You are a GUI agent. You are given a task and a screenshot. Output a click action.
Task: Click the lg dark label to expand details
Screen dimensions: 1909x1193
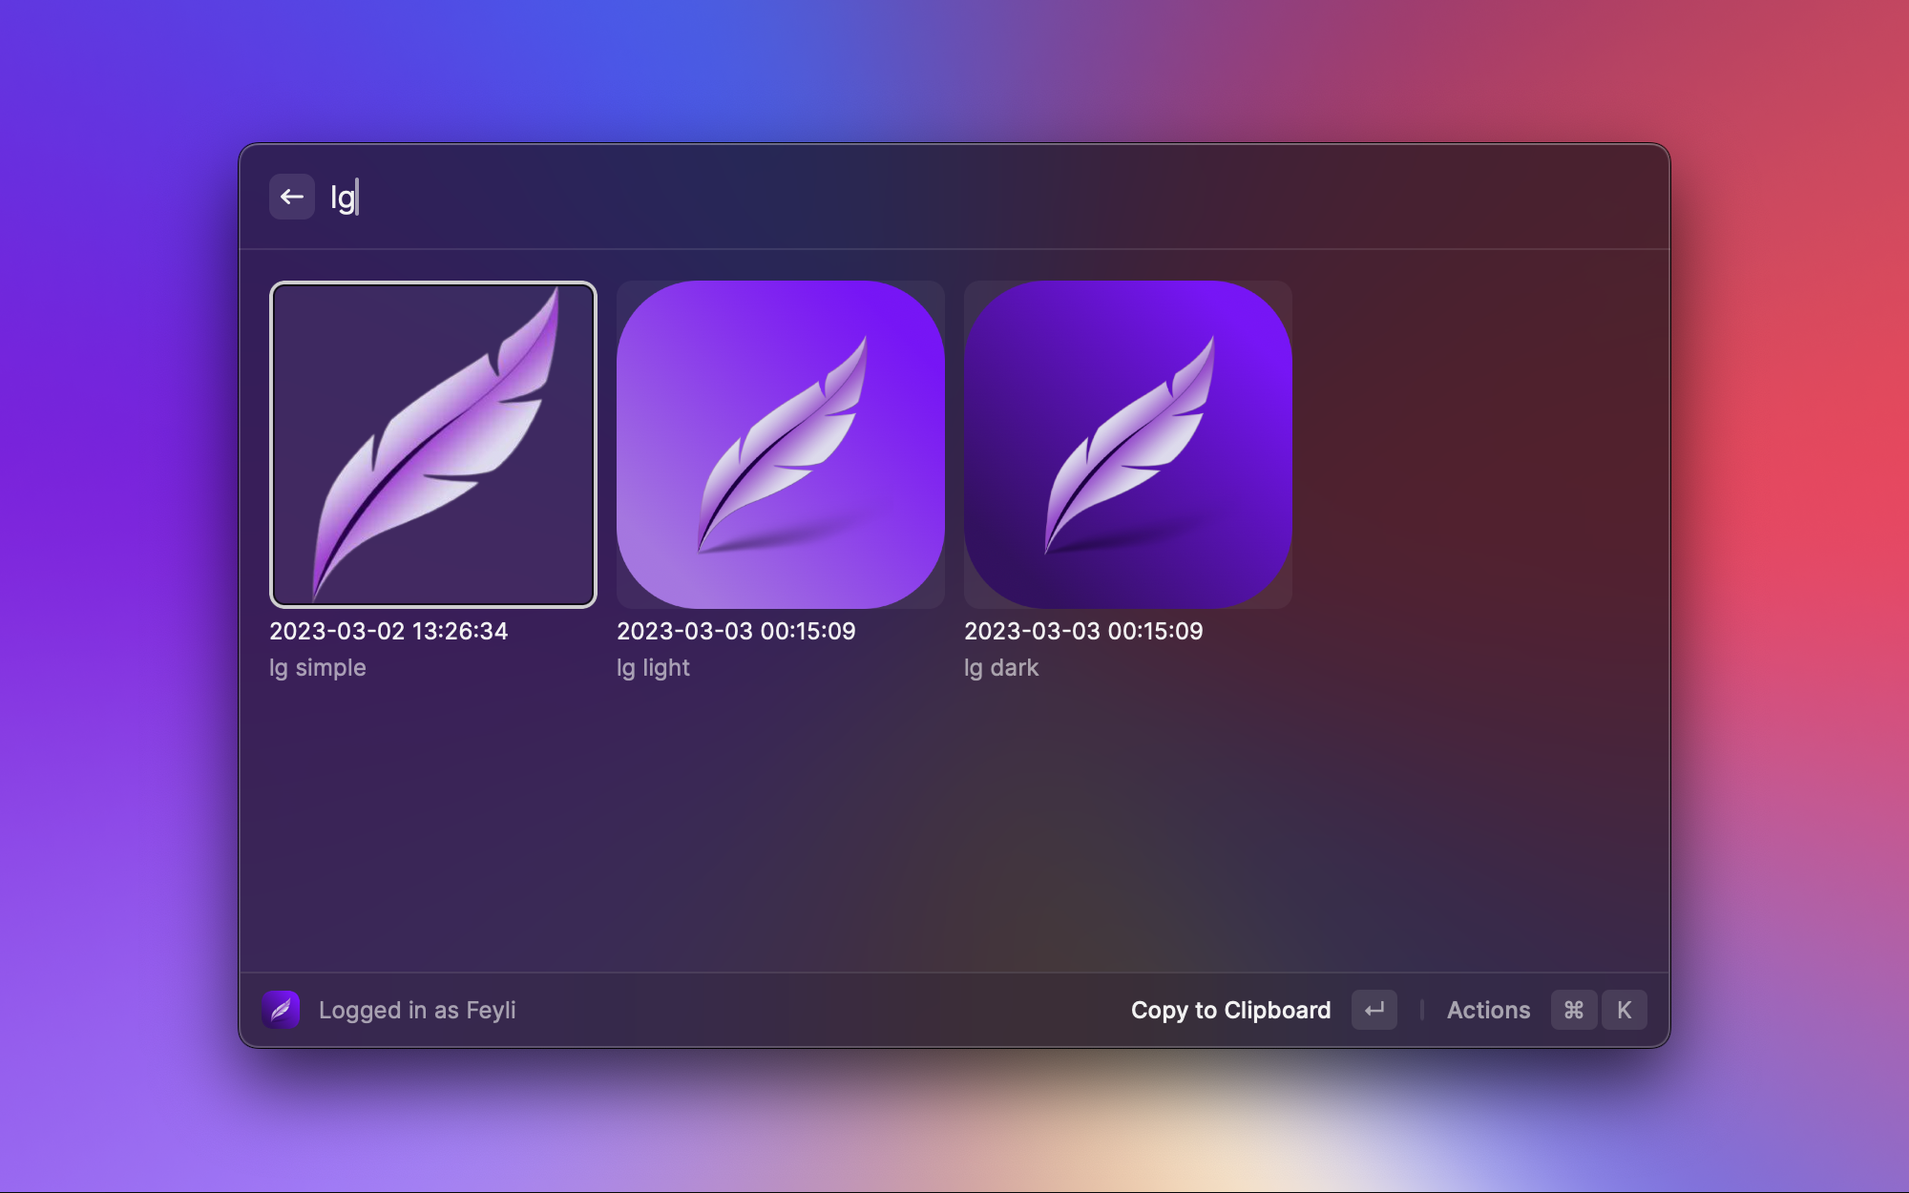[x=1001, y=667]
